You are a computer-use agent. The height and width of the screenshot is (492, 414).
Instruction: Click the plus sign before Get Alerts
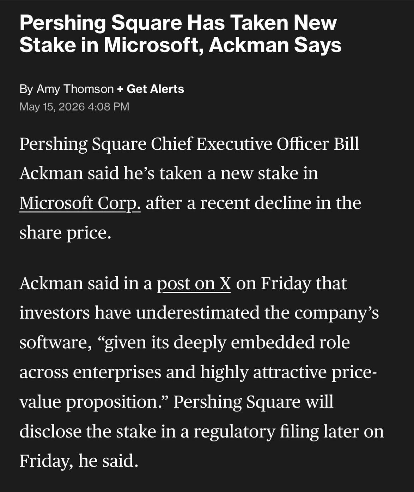pyautogui.click(x=120, y=89)
